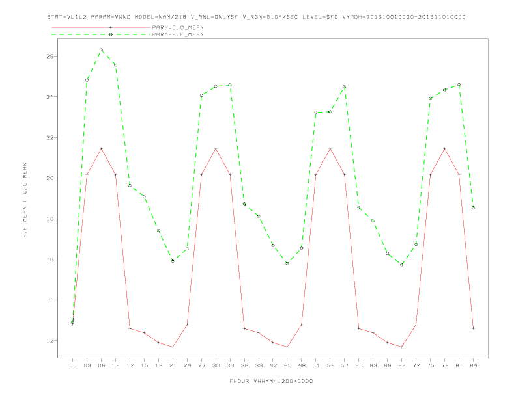Click green F.F_MEAN final point at hour 84

[x=473, y=207]
